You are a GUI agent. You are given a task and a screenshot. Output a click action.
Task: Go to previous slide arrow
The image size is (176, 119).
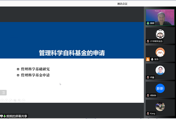2,101
